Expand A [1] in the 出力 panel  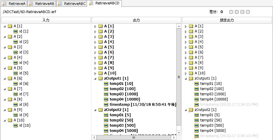(95, 26)
